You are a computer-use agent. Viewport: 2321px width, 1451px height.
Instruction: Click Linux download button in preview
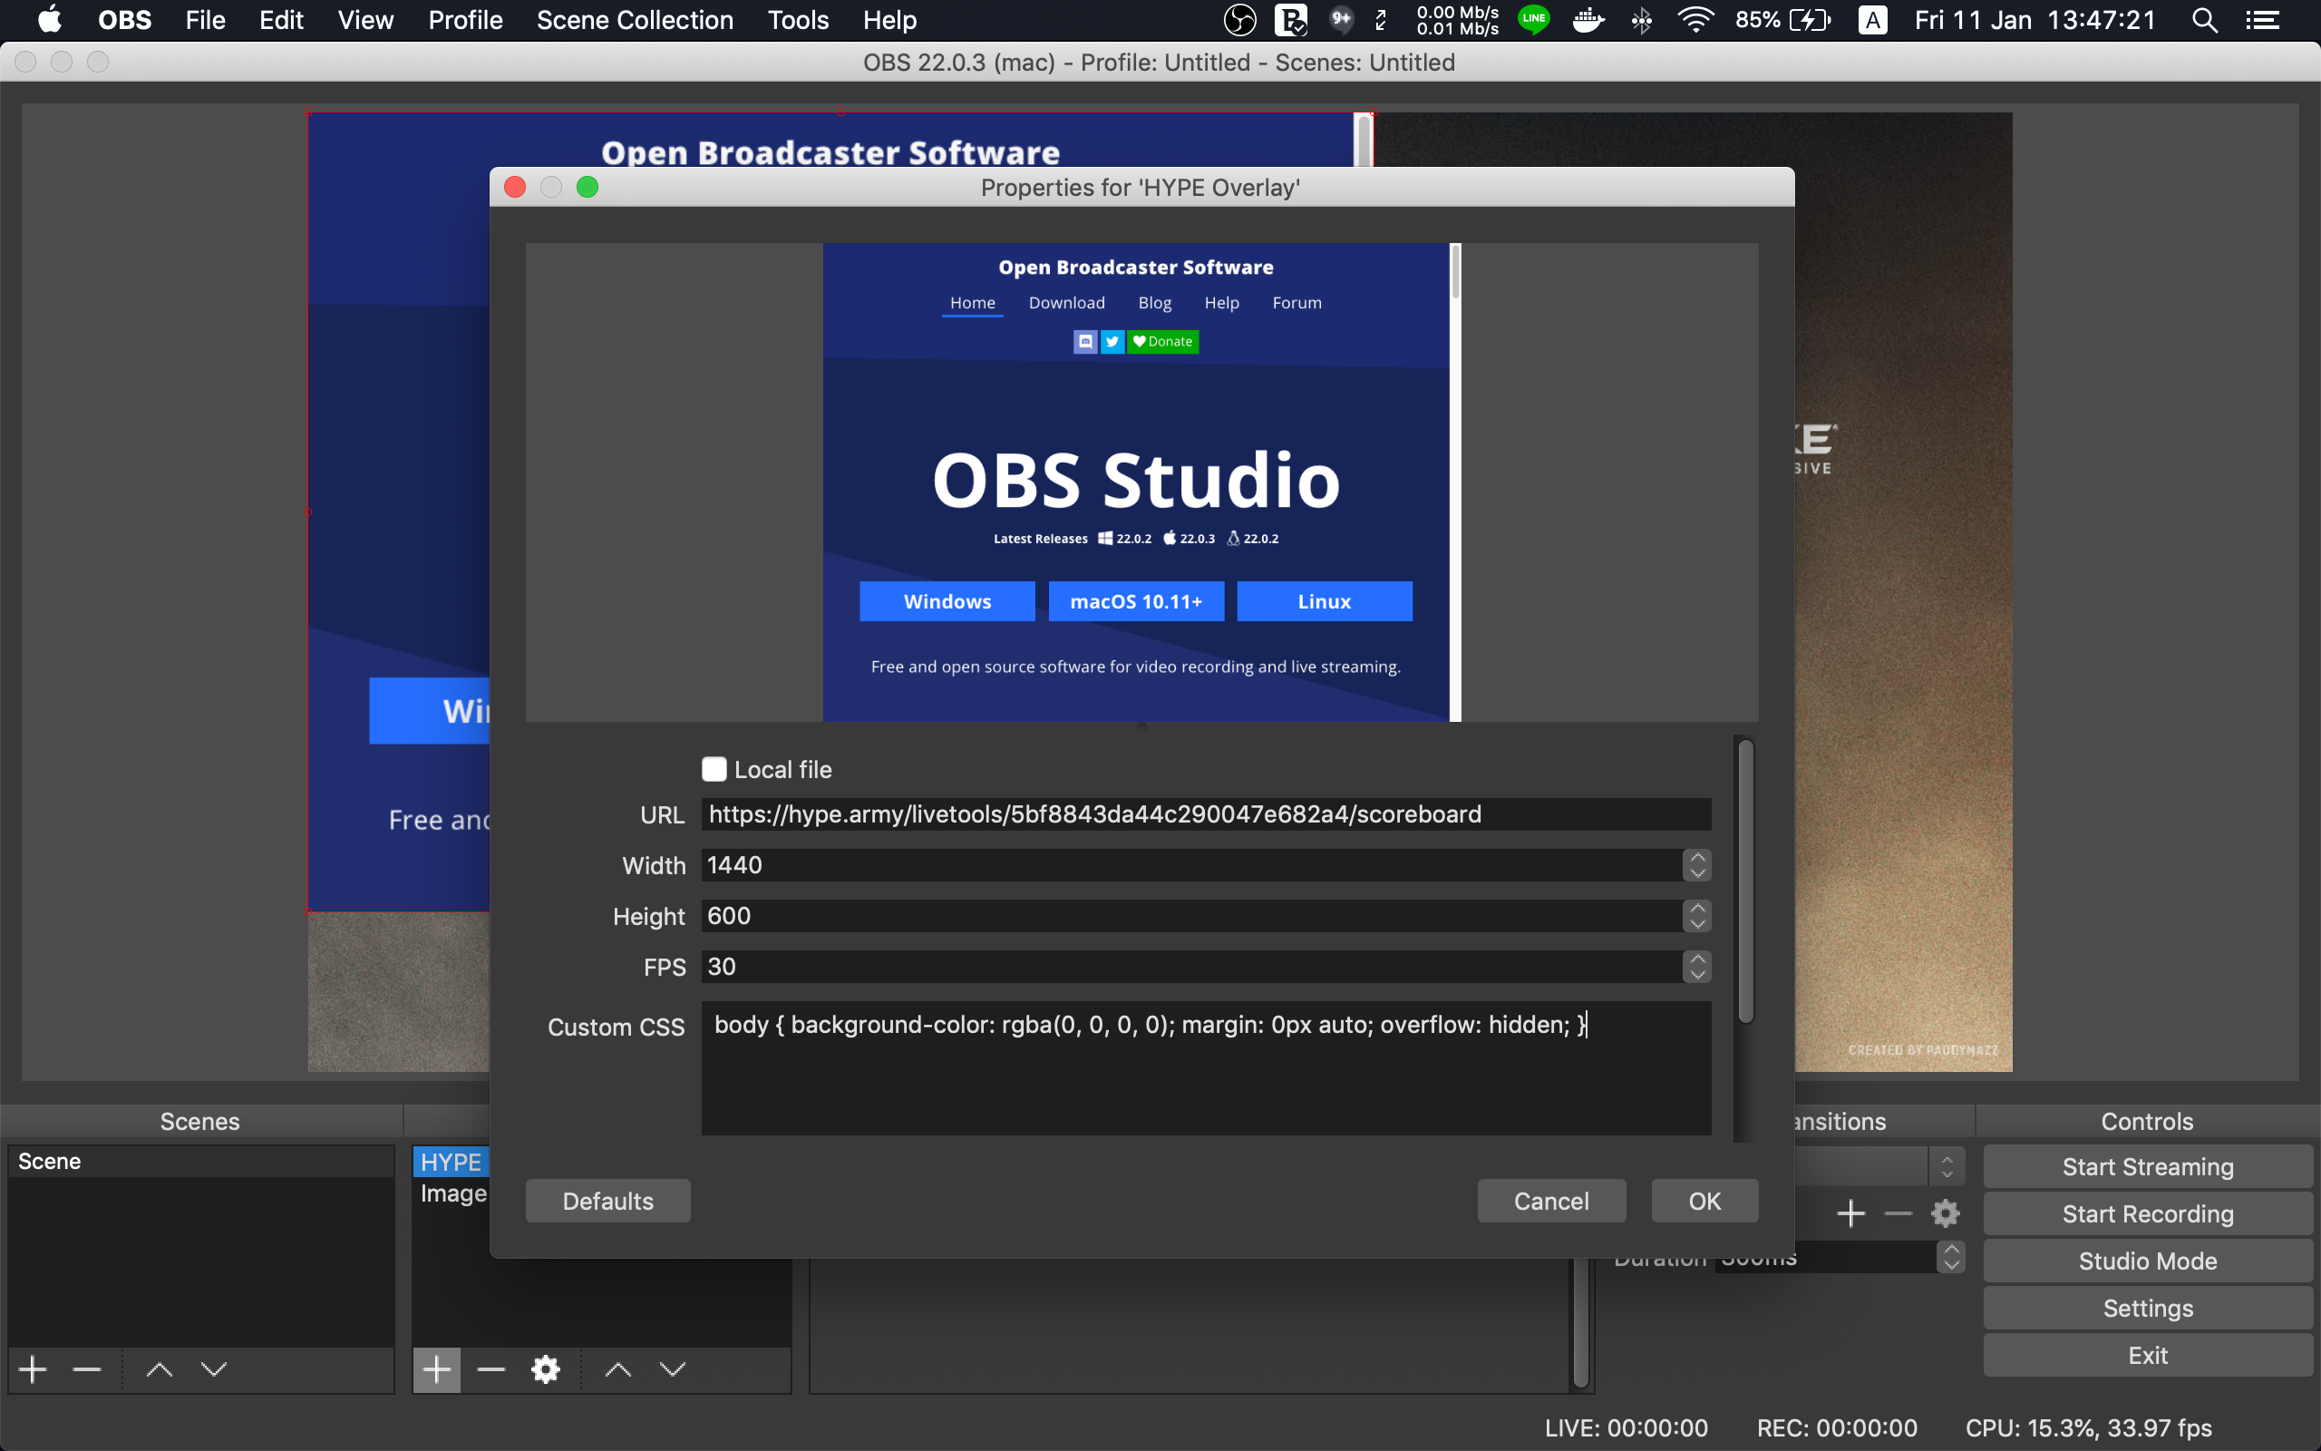click(1324, 601)
